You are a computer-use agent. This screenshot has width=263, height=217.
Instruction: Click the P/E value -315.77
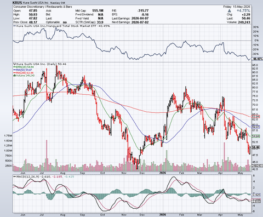(143, 10)
